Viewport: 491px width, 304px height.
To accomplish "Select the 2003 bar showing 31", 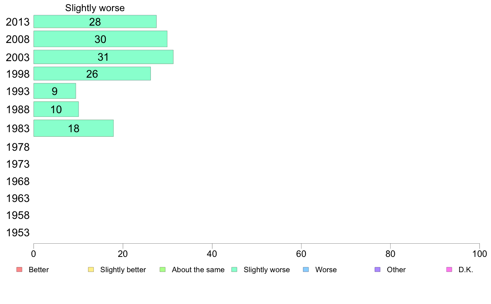I will tap(103, 57).
